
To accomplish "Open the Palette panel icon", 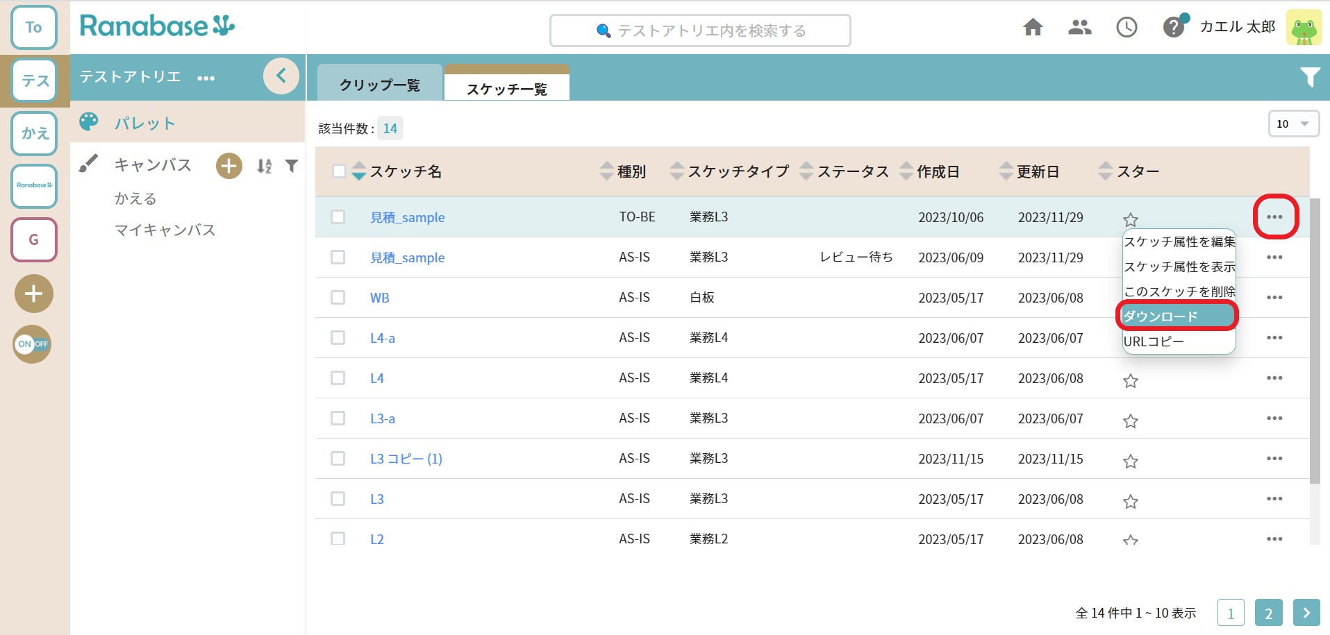I will (89, 122).
